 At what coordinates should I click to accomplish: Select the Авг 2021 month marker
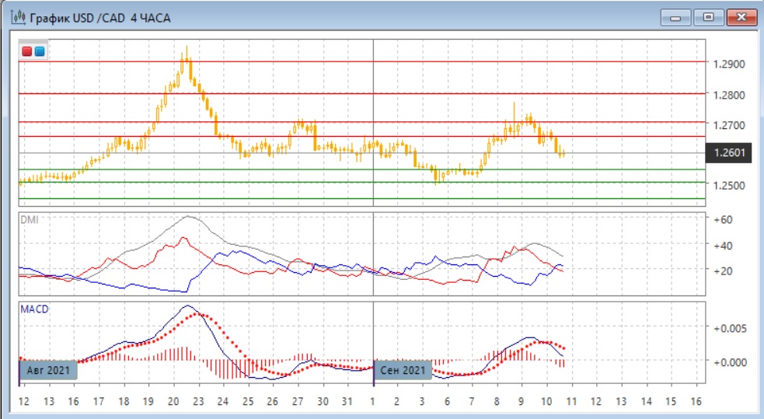(x=48, y=370)
